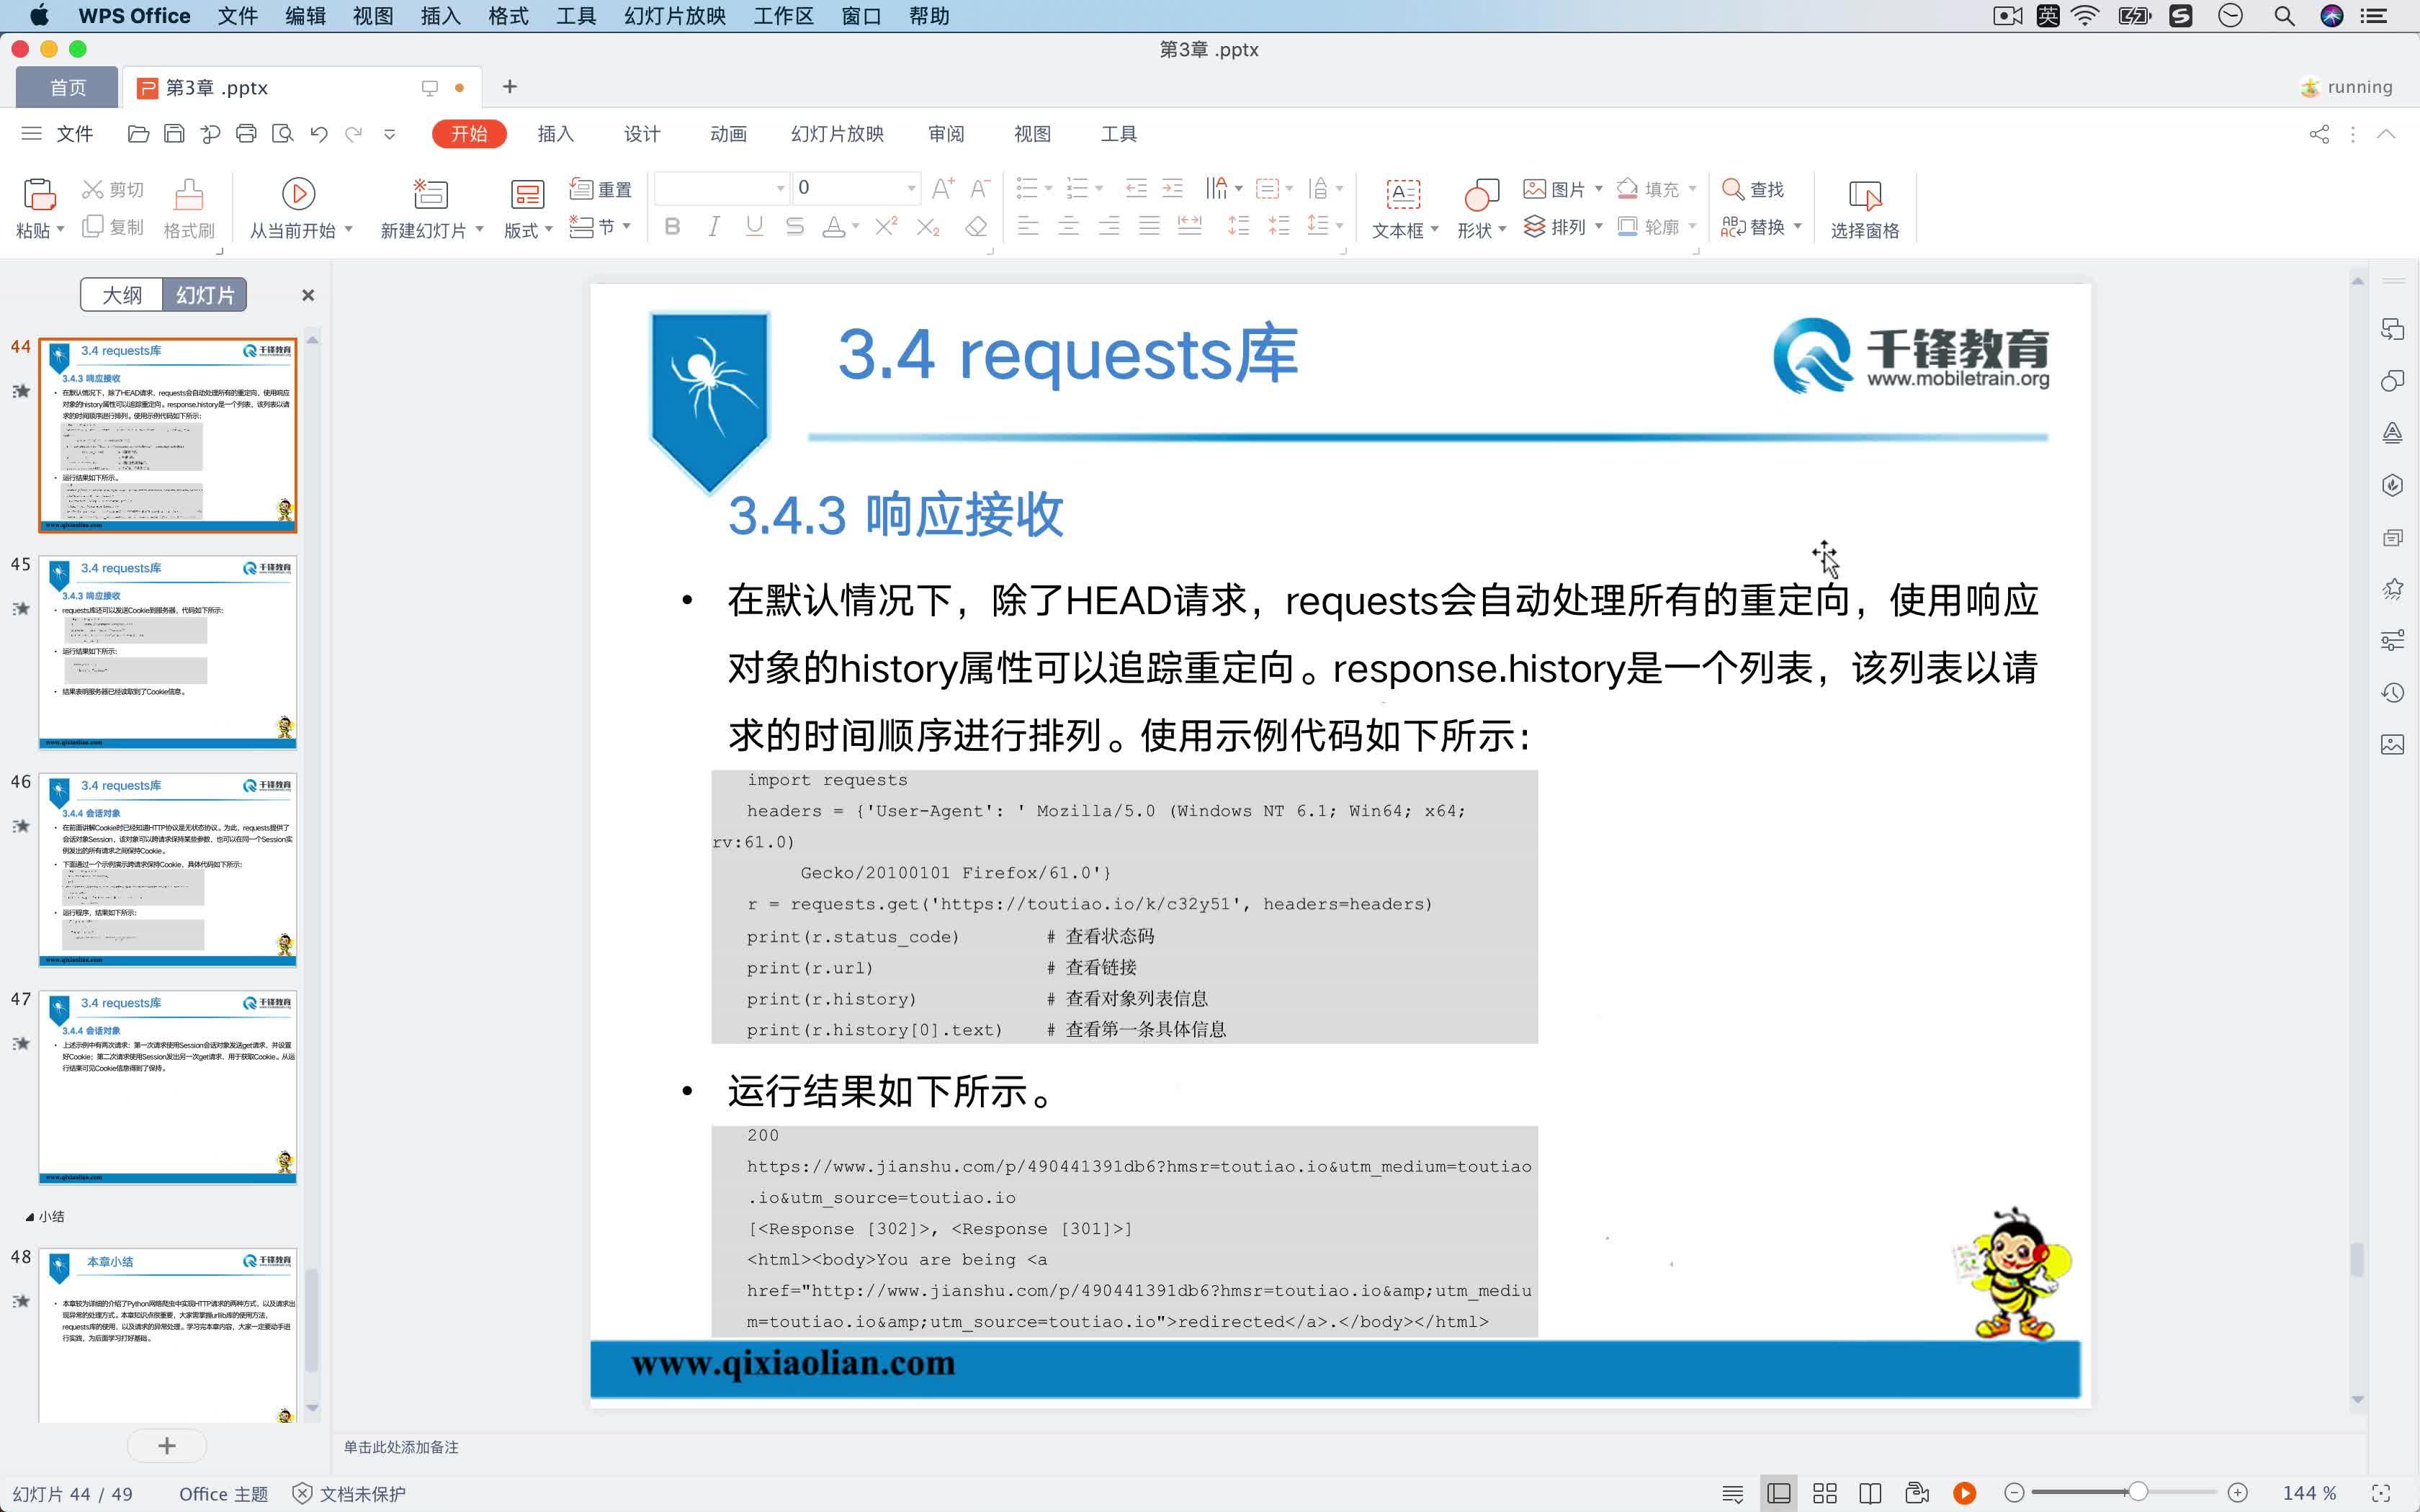The image size is (2420, 1512).
Task: Open the history clock icon in right sidebar
Action: pos(2392,692)
